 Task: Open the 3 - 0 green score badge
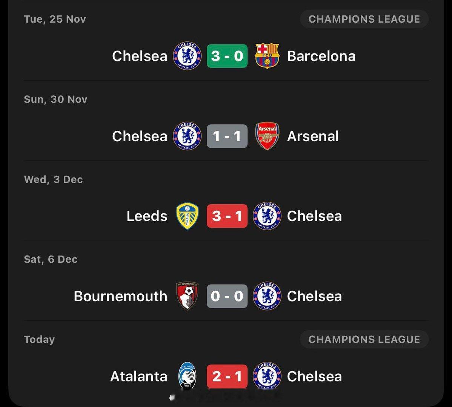(x=227, y=56)
